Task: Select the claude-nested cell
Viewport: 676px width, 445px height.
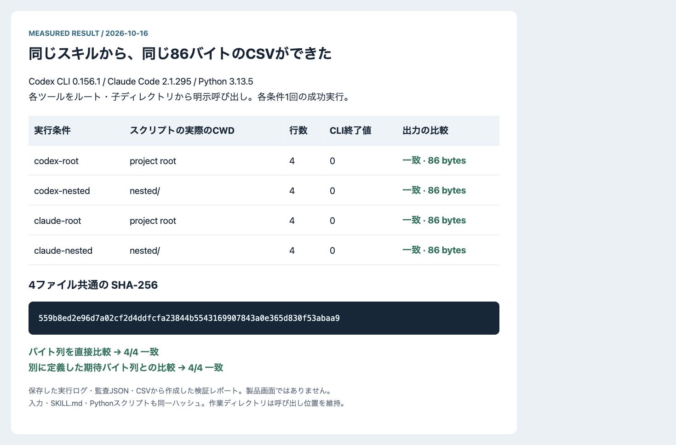Action: [x=63, y=251]
